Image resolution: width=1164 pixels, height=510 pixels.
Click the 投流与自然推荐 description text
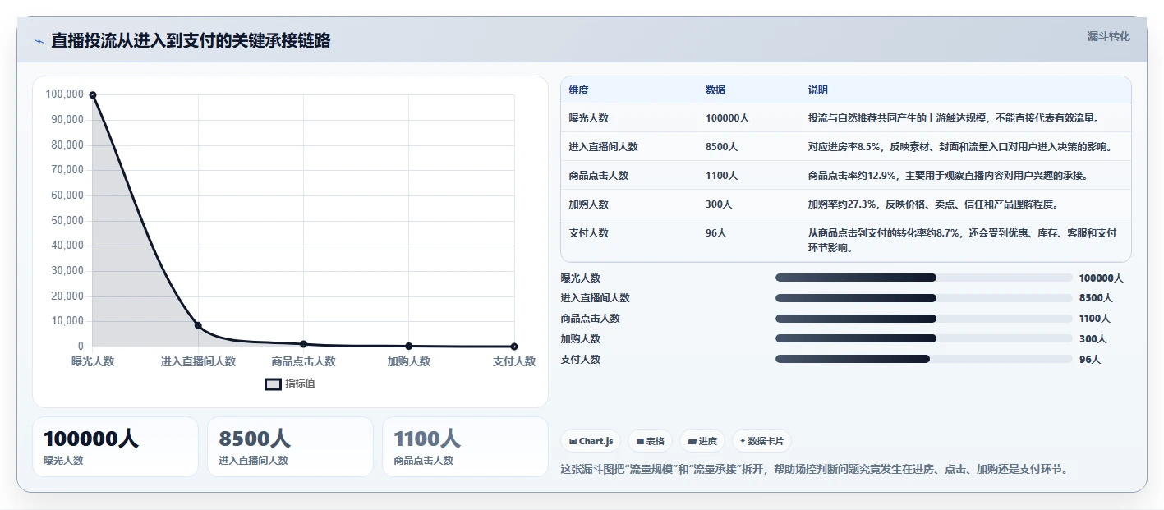click(x=954, y=118)
